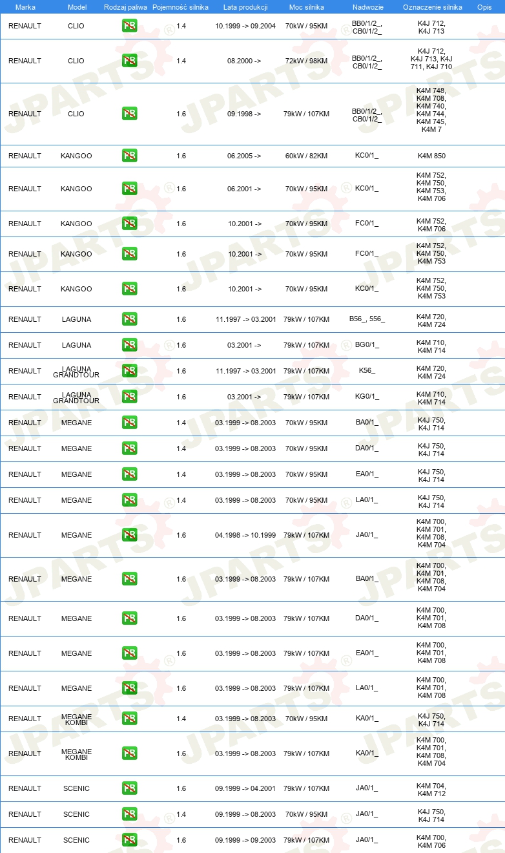Screen dimensions: 505x853
Task: Click the 09.1999 -> 04.2001 production years cell
Action: pos(245,788)
